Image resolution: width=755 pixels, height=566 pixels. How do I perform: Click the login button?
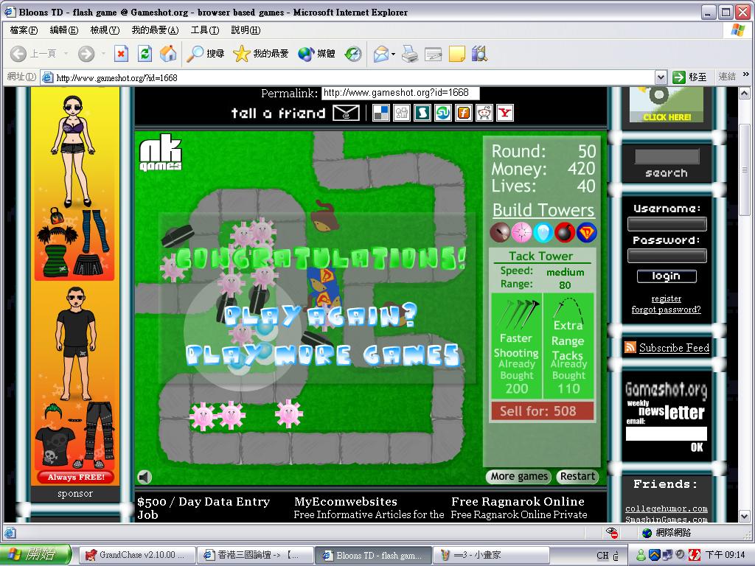tap(667, 276)
